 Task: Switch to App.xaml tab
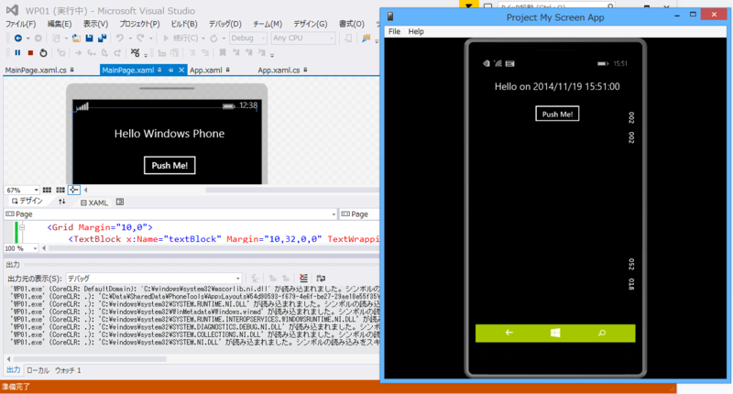pos(205,71)
